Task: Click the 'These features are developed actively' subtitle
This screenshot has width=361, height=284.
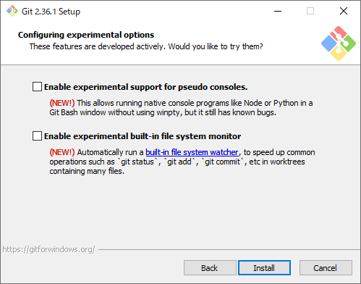Action: point(146,46)
